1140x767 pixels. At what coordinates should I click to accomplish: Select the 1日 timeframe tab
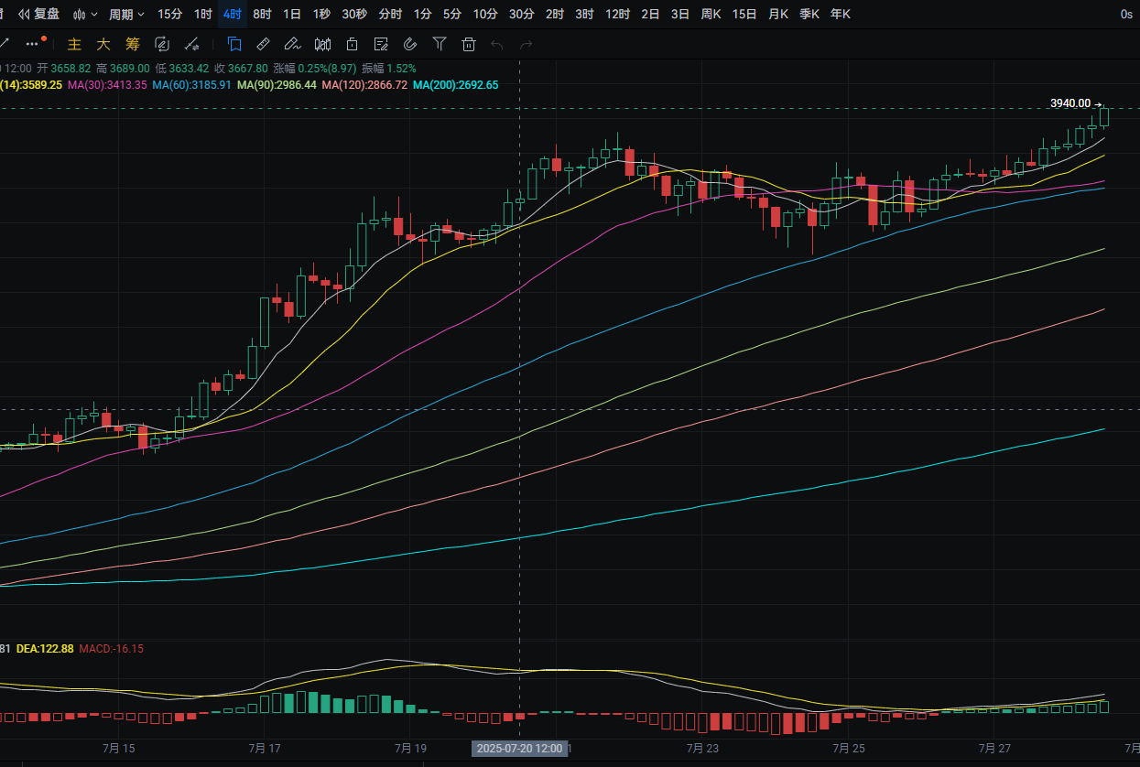[292, 14]
